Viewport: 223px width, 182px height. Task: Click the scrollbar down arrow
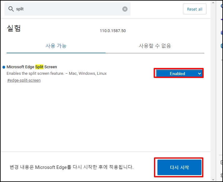pos(213,180)
